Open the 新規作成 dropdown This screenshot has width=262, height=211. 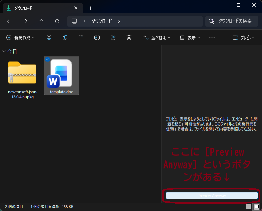20,38
